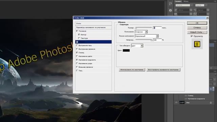The height and width of the screenshot is (122, 217).
Task: Toggle background layer visibility eye
Action: [176, 102]
